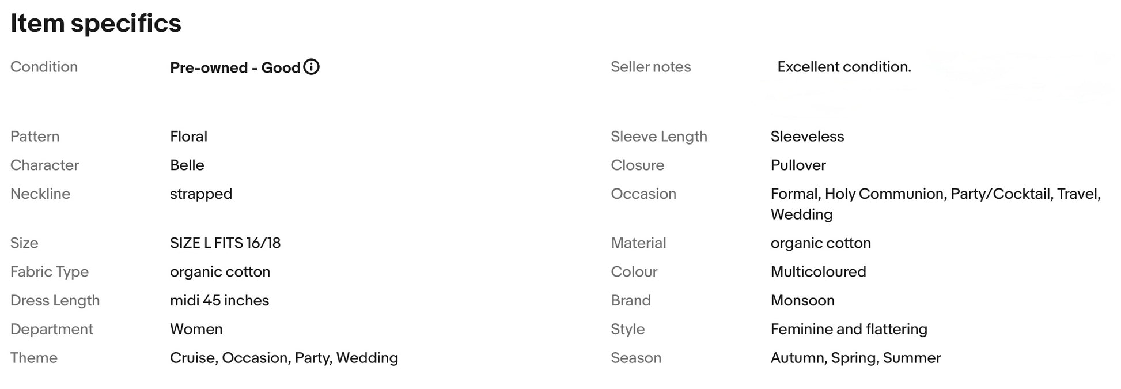
Task: Click the Pullover closure value
Action: [x=798, y=165]
